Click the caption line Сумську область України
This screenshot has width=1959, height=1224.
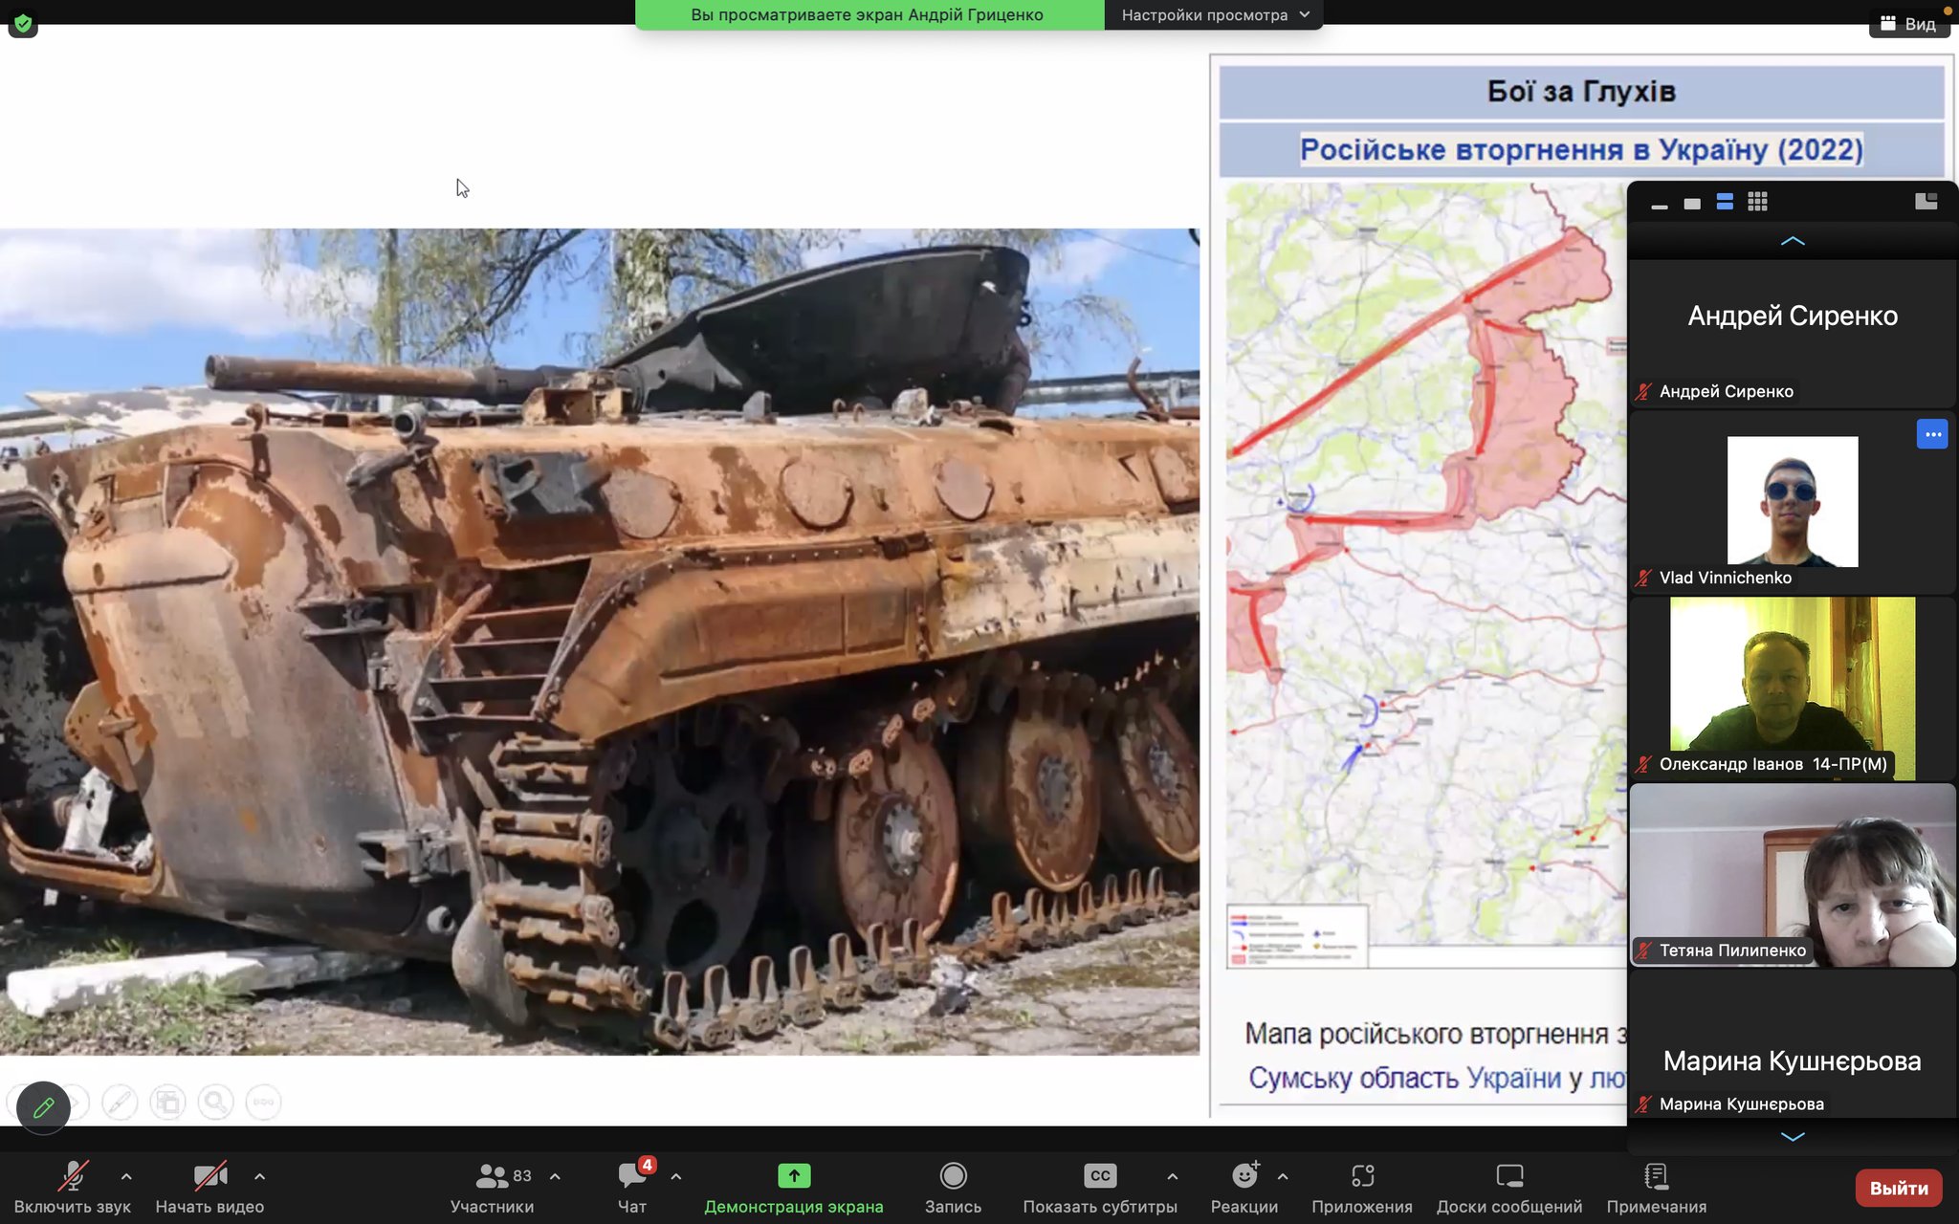coord(1404,1078)
